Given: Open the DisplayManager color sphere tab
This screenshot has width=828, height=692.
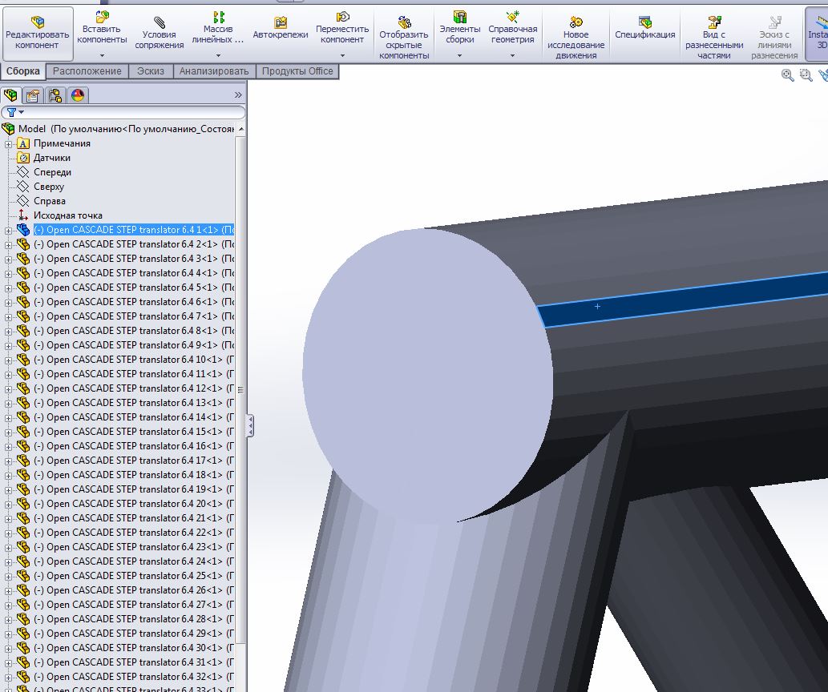Looking at the screenshot, I should (78, 96).
